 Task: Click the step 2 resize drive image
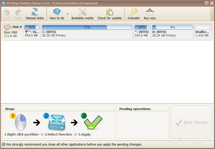(x=56, y=122)
